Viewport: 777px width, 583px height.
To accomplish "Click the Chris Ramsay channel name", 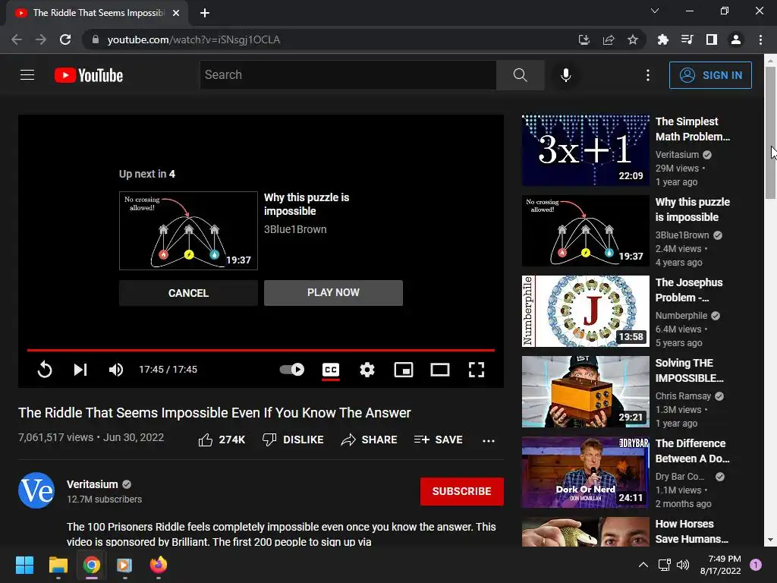I will point(683,395).
